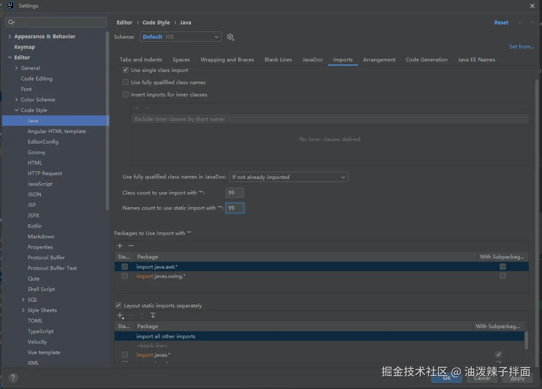Select Angular HTML template code style
The width and height of the screenshot is (542, 389).
tap(57, 131)
